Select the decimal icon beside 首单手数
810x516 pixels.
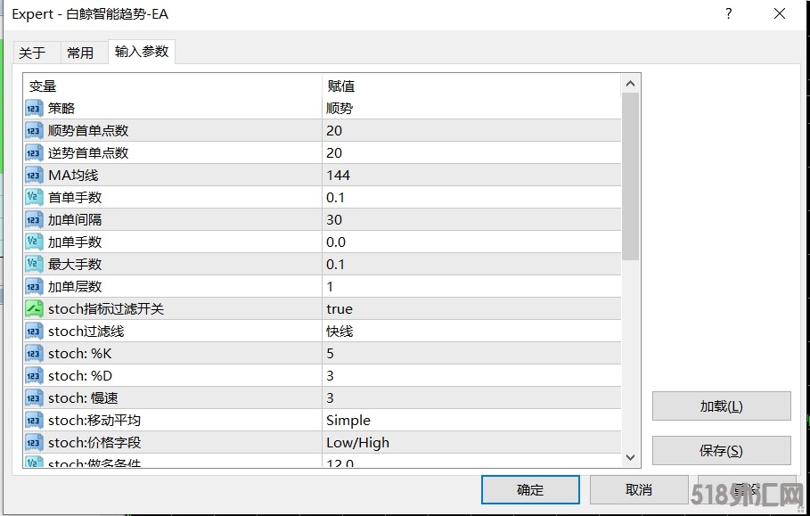(34, 197)
